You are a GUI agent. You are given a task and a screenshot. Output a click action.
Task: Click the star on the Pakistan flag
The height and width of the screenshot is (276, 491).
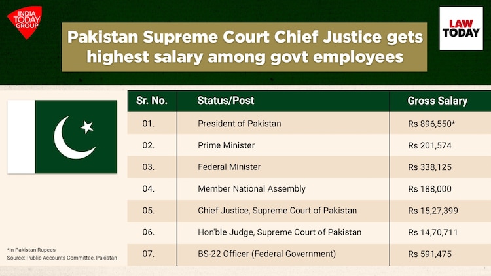(87, 127)
